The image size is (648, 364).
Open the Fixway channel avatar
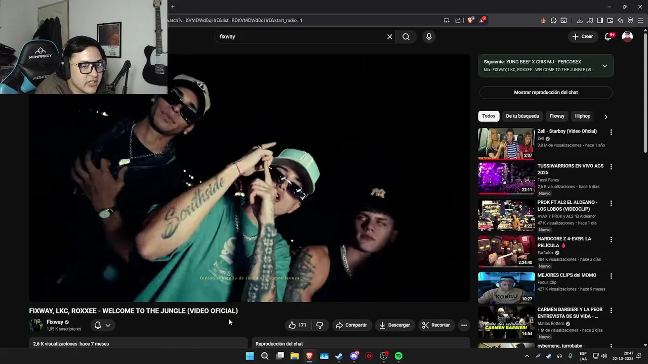click(36, 325)
